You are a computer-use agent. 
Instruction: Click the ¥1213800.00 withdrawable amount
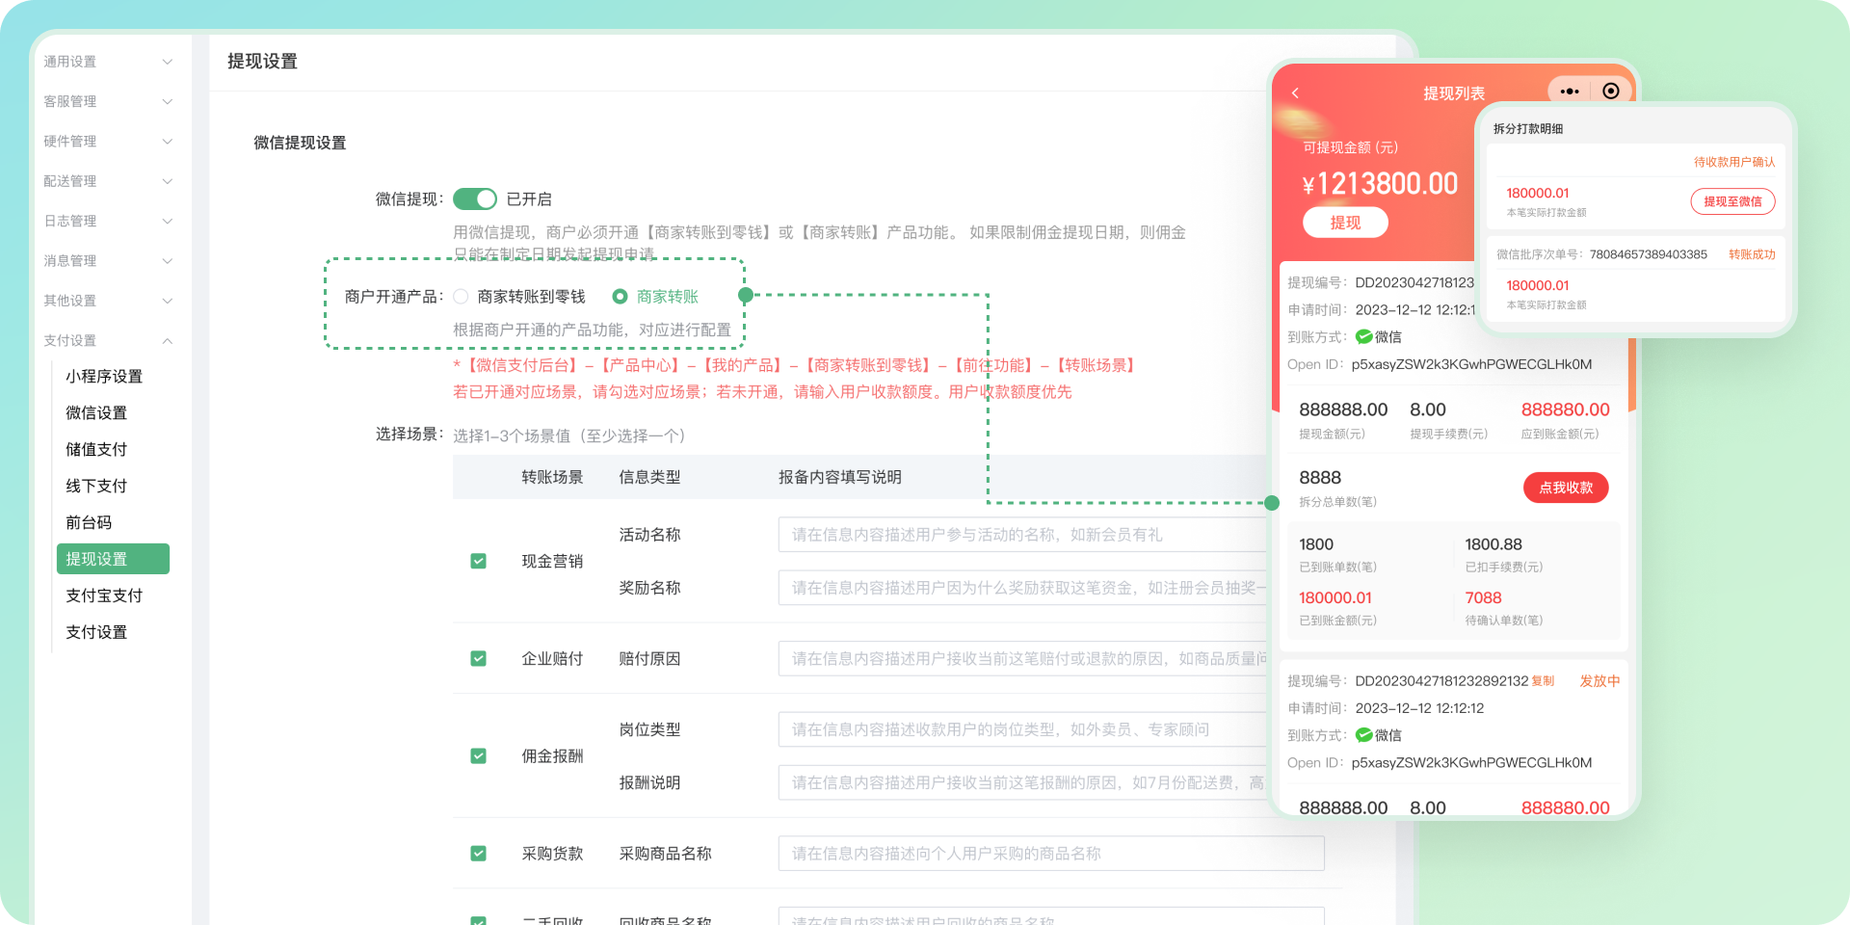point(1380,183)
